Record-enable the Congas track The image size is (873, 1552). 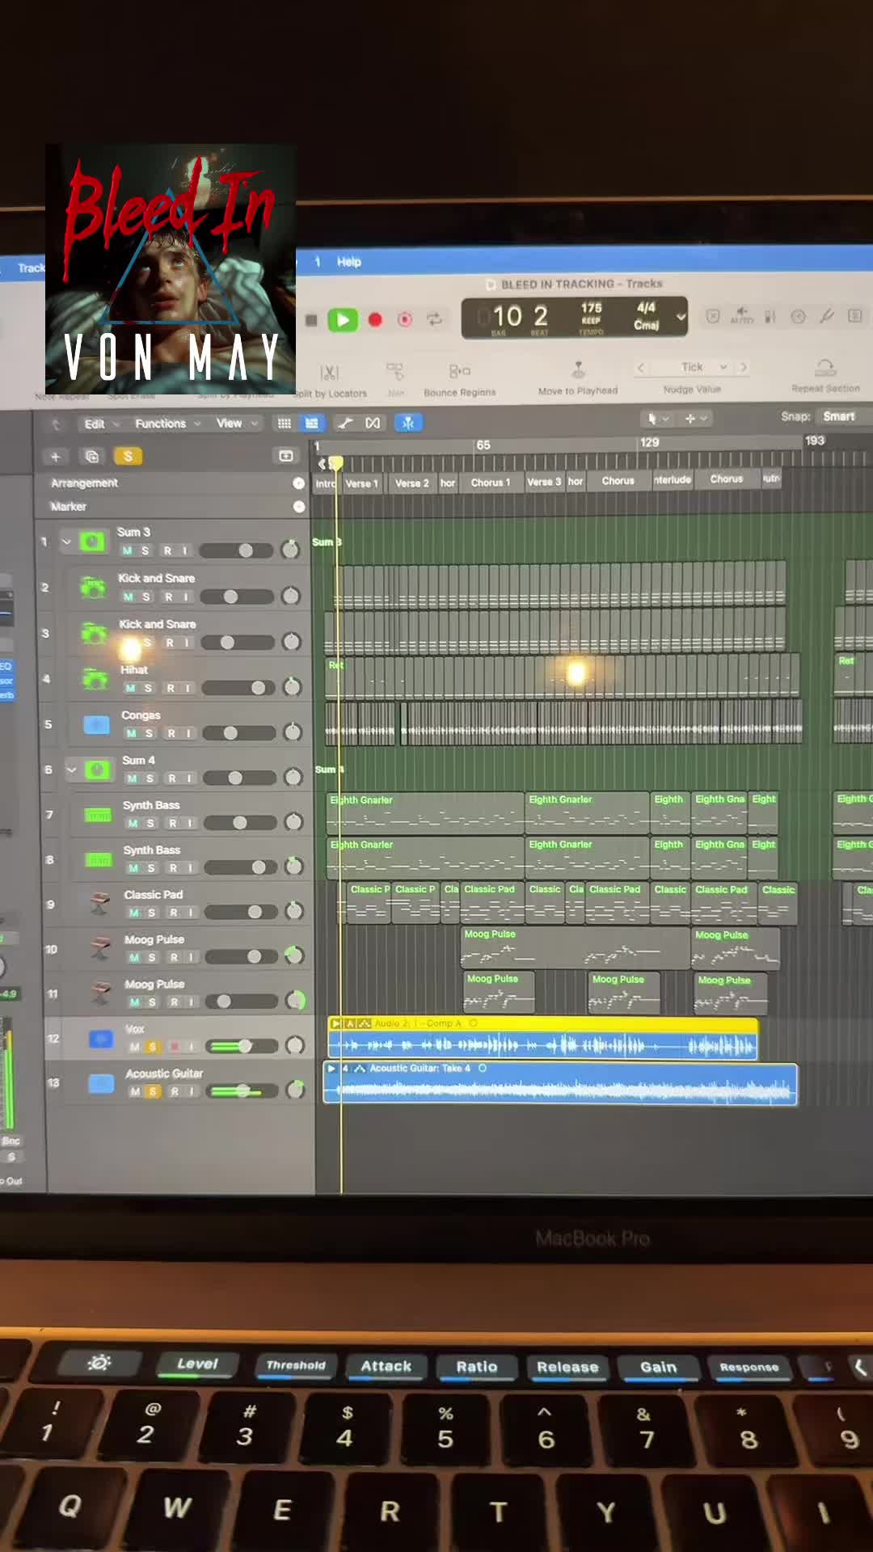[x=171, y=733]
